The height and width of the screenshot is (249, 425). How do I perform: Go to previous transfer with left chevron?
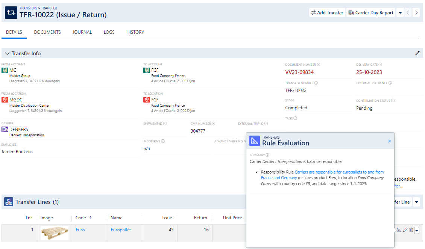(408, 12)
